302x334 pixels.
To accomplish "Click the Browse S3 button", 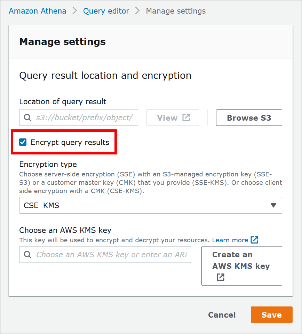I will [249, 117].
